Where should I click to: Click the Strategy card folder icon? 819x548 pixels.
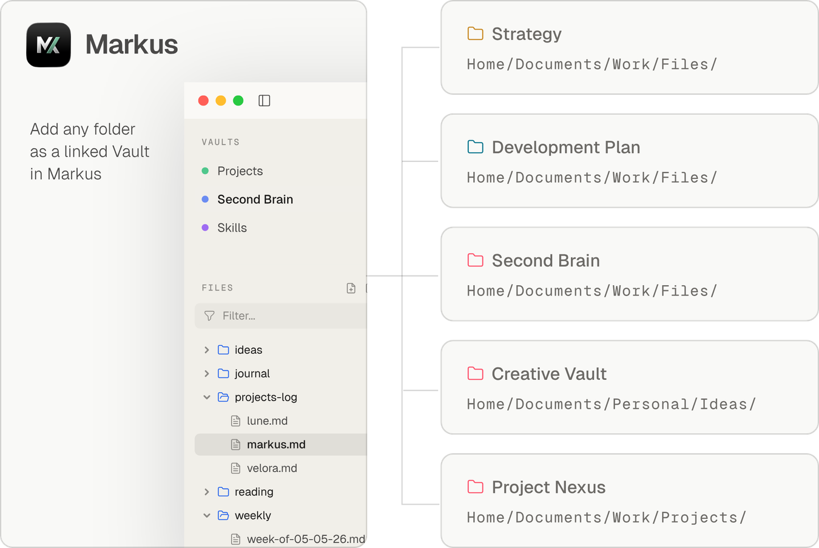476,33
